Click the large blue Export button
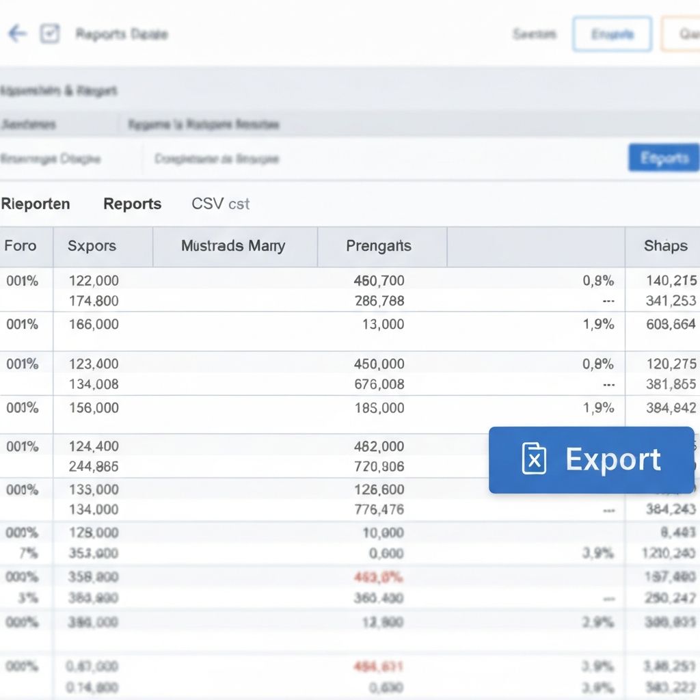 click(592, 459)
